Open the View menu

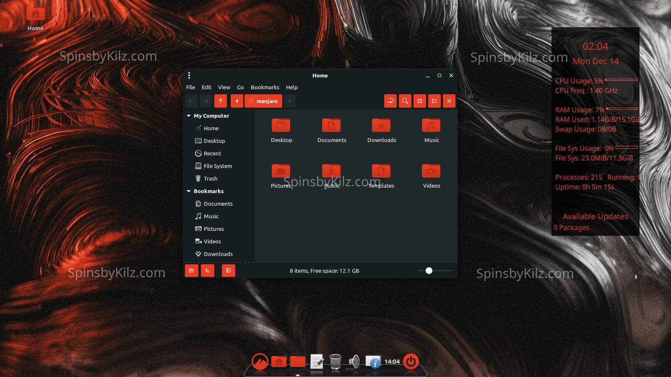(224, 88)
